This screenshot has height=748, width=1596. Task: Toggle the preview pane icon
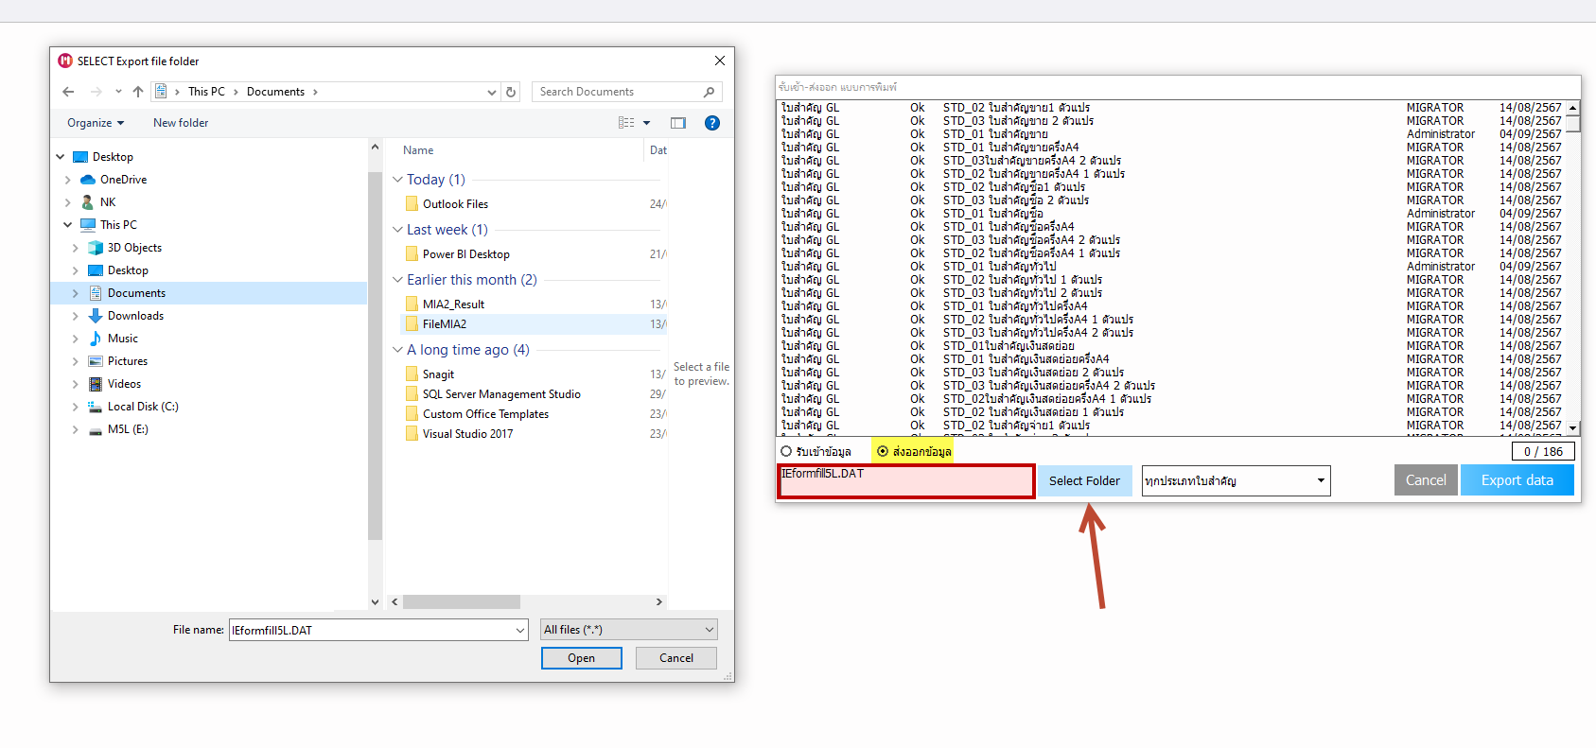tap(678, 123)
